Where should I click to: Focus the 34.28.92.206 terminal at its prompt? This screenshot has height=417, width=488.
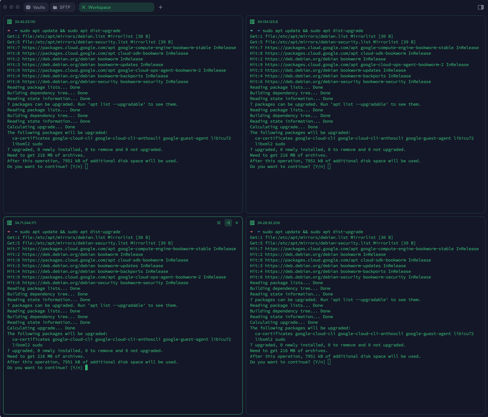pyautogui.click(x=329, y=362)
